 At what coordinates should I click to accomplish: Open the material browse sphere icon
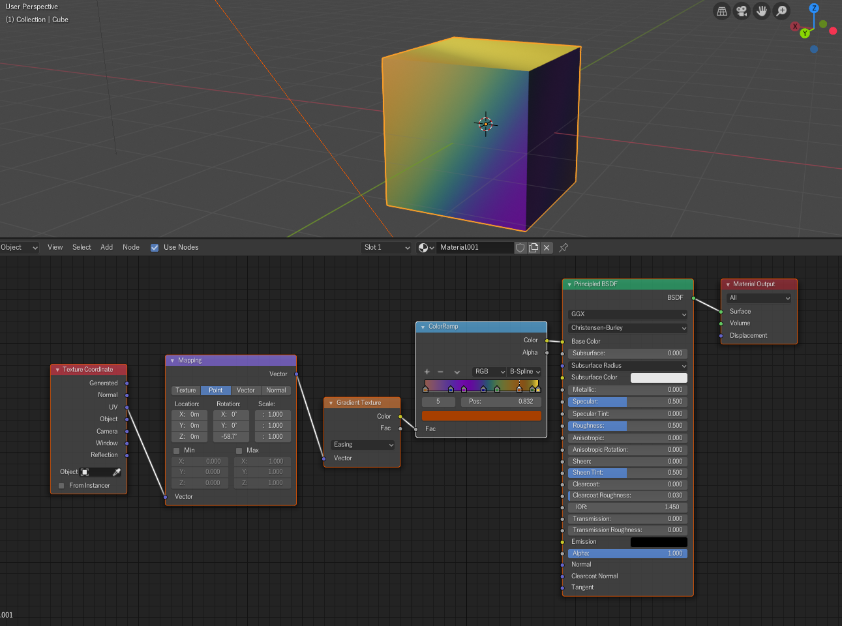[426, 248]
